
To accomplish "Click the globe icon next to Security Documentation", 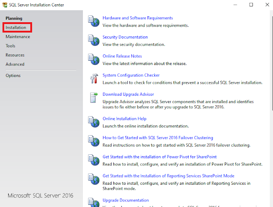I will point(94,40).
